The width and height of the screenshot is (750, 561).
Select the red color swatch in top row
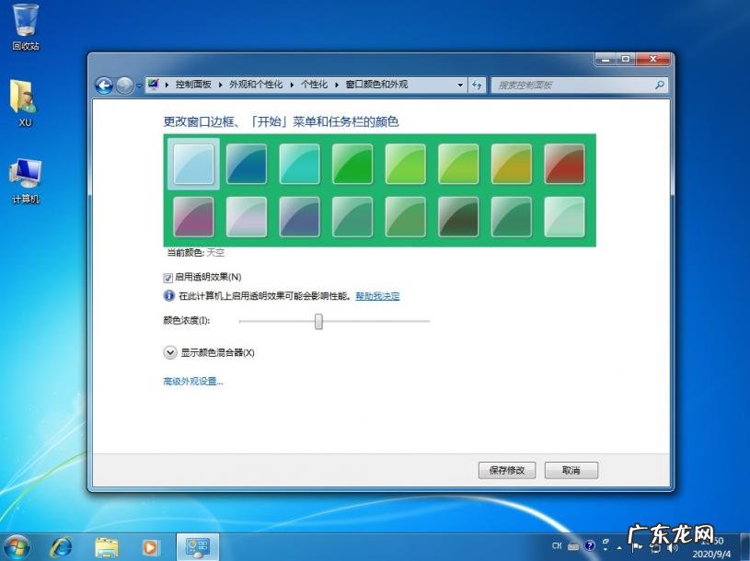564,164
